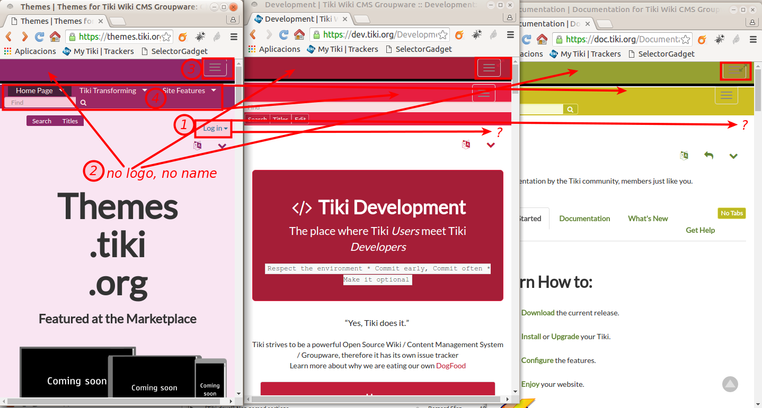Open home page in doc.tiki.org window

click(x=542, y=39)
